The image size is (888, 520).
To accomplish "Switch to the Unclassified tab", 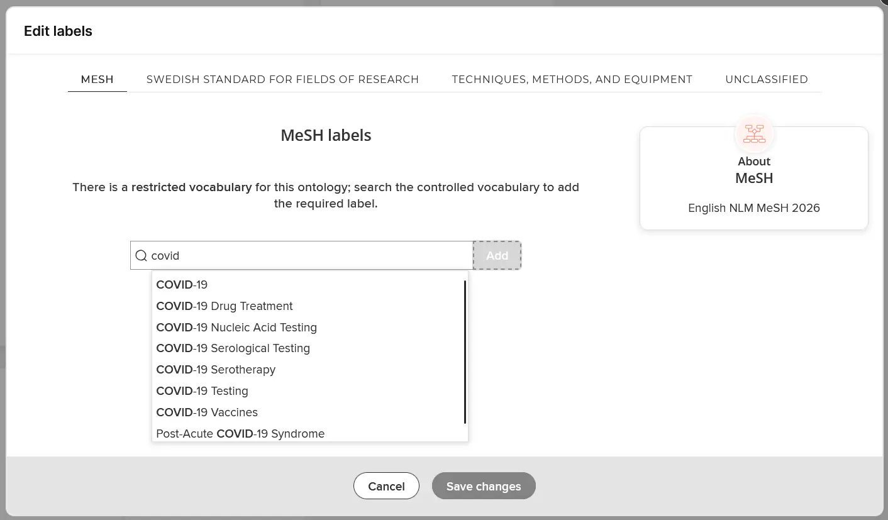I will point(766,80).
